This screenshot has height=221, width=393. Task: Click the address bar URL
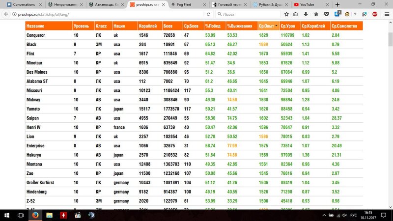(x=43, y=14)
